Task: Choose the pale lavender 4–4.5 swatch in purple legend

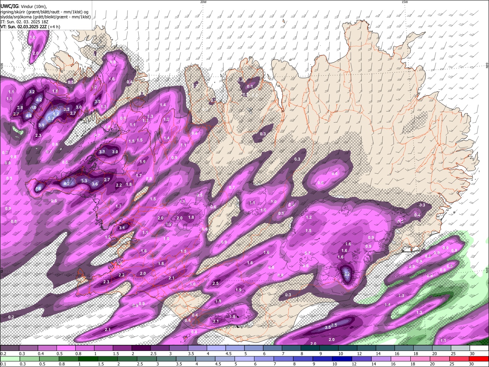Action: tap(216, 348)
